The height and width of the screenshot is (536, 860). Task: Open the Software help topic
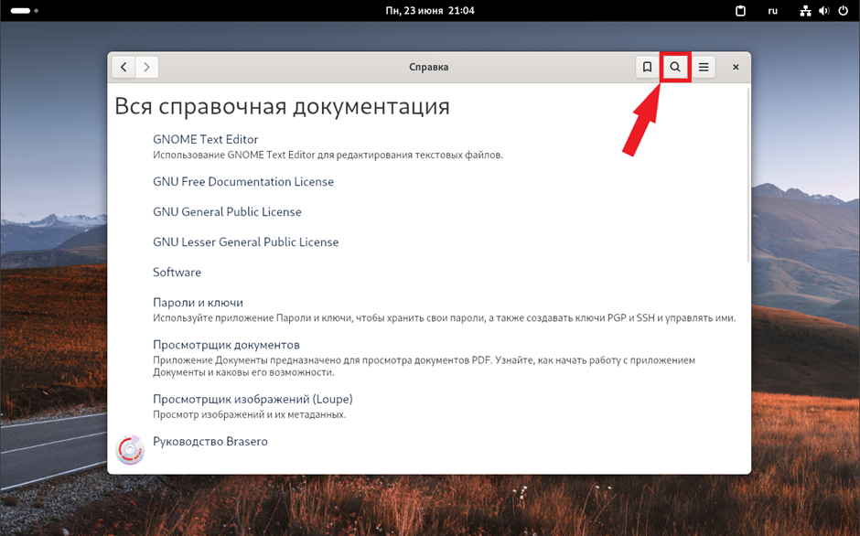tap(177, 273)
